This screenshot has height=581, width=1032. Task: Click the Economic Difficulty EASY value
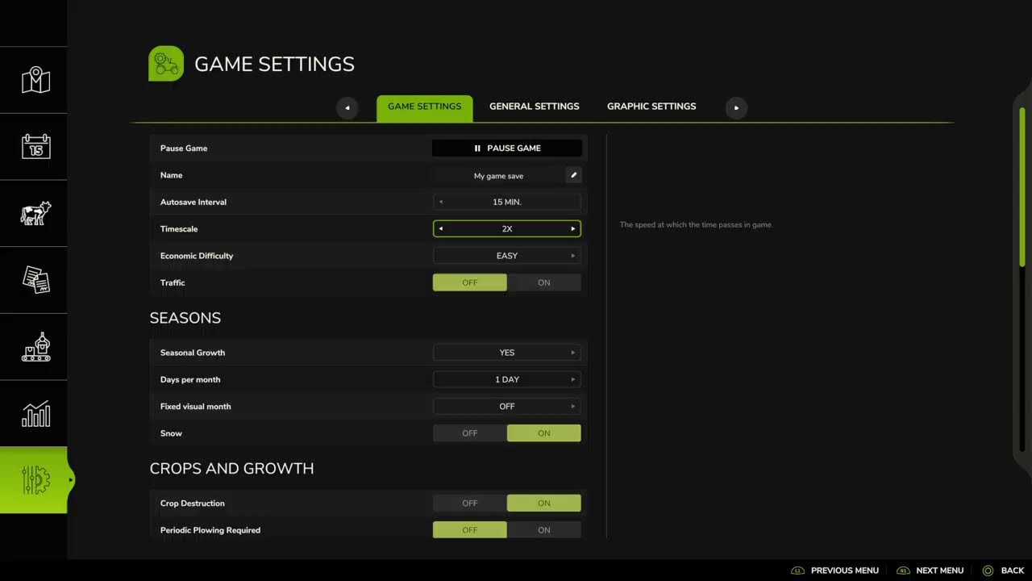tap(507, 256)
